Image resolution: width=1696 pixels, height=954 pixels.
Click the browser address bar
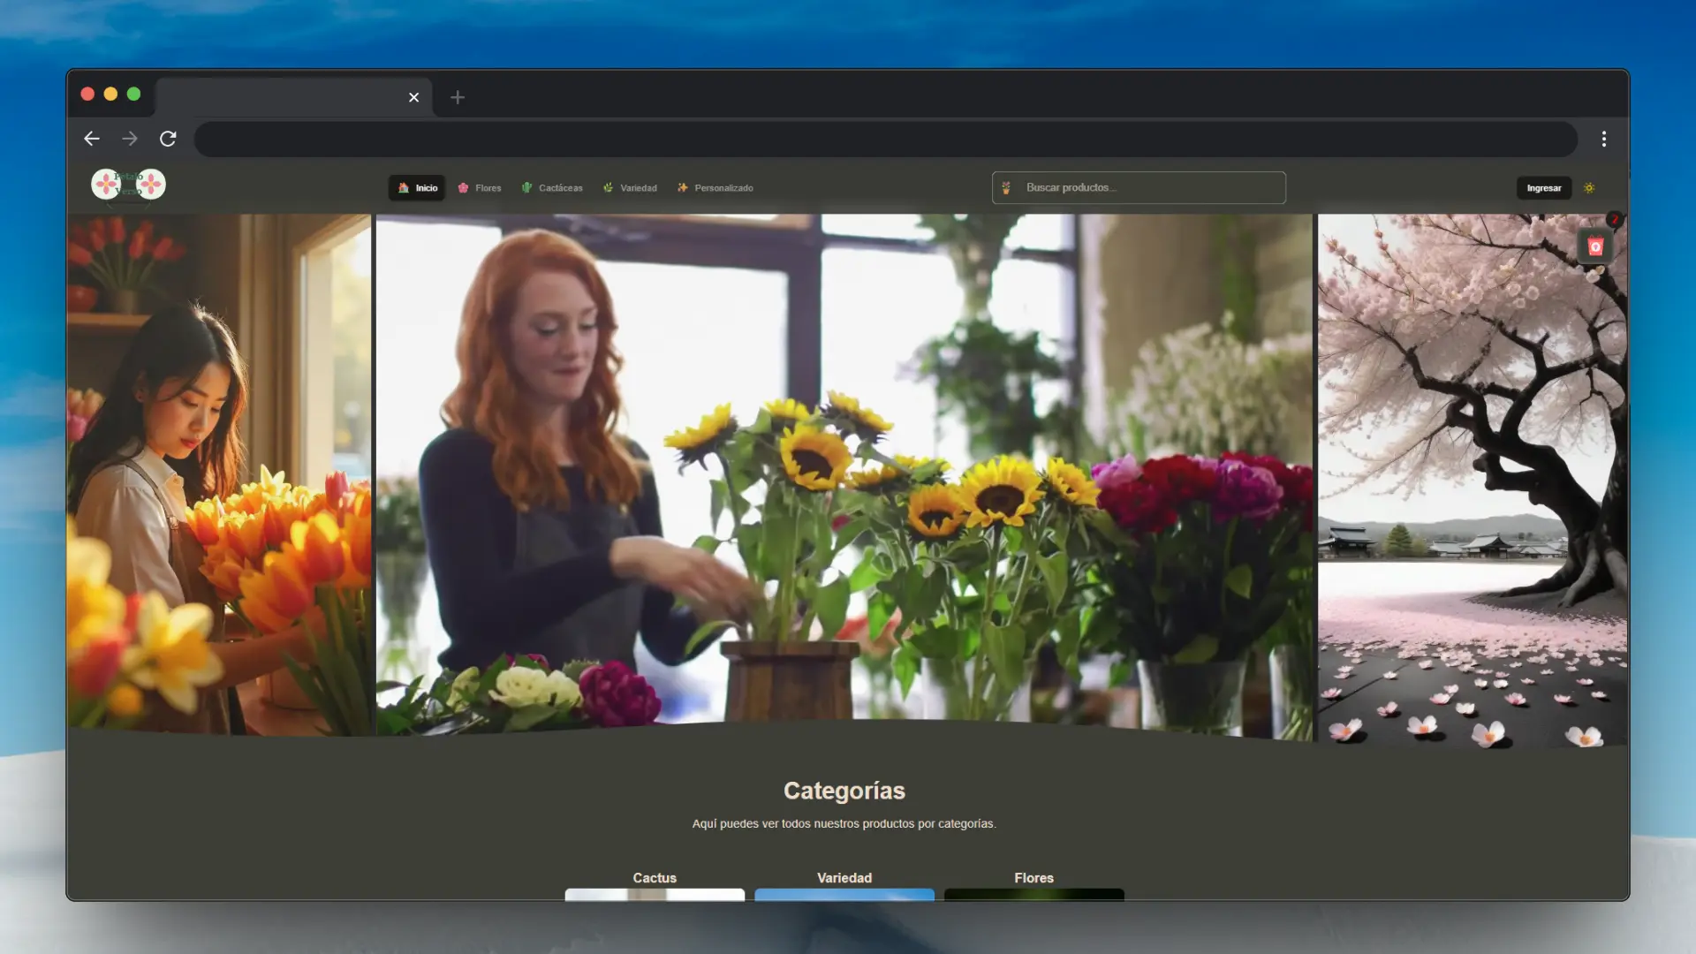coord(885,139)
